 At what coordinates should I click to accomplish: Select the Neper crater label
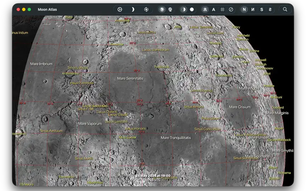(279, 128)
